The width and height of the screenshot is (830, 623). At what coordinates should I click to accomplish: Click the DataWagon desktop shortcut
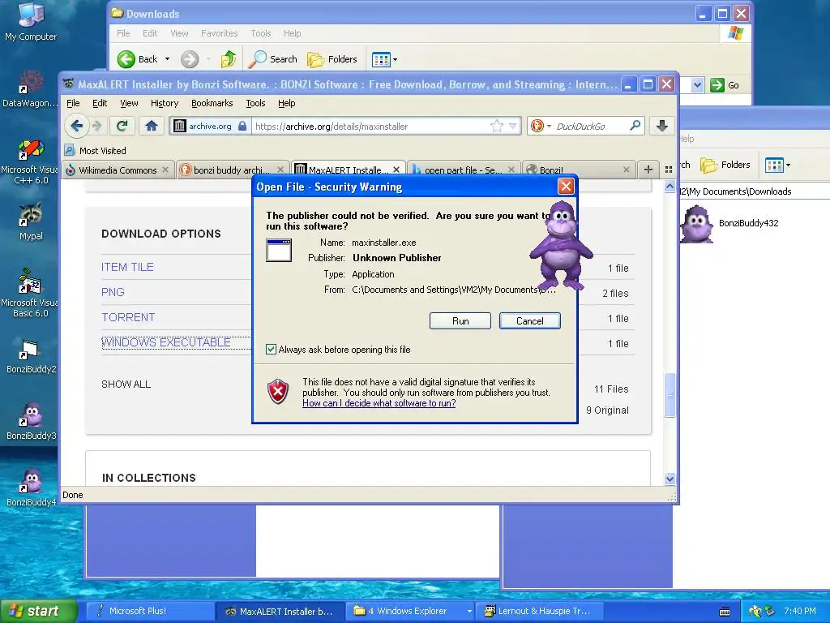point(30,89)
